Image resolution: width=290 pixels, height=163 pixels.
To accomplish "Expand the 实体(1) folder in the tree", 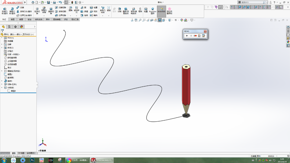I will (2, 47).
